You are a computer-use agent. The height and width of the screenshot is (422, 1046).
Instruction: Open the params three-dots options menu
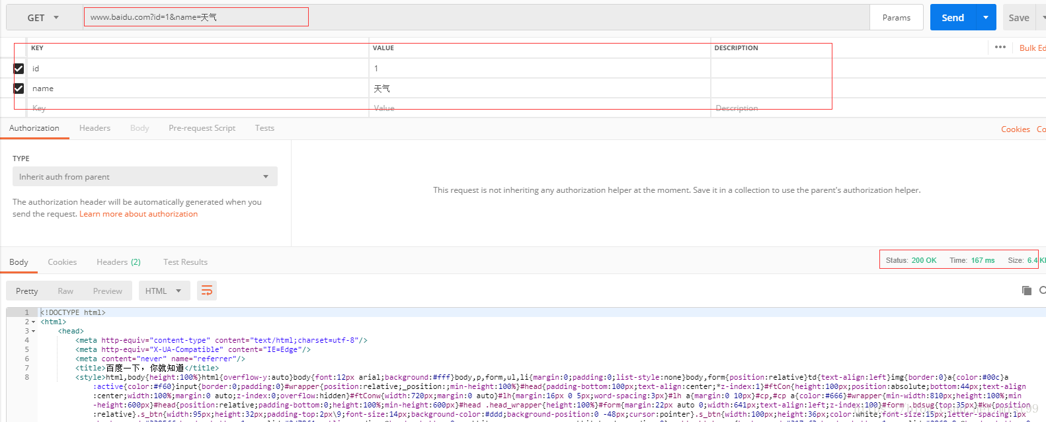coord(1000,47)
